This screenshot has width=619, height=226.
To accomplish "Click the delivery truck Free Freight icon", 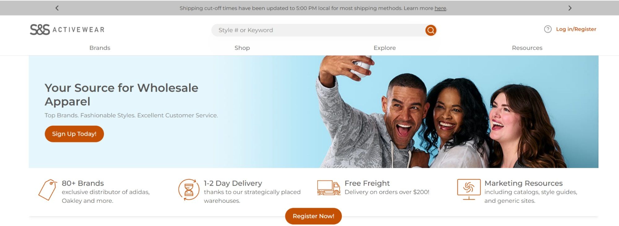I will pos(329,188).
